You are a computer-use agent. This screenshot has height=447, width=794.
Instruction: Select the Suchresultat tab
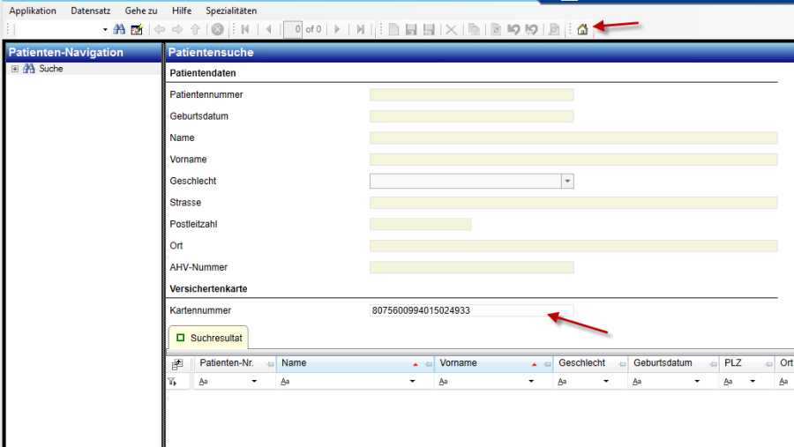pyautogui.click(x=208, y=337)
